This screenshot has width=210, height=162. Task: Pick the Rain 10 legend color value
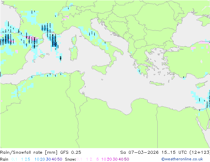pos(37,159)
